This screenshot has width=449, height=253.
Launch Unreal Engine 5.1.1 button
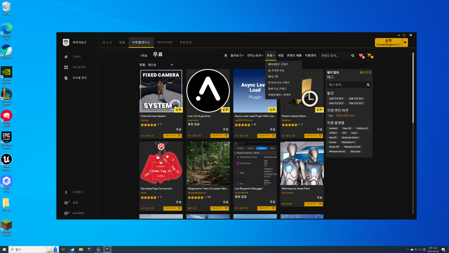pos(388,43)
